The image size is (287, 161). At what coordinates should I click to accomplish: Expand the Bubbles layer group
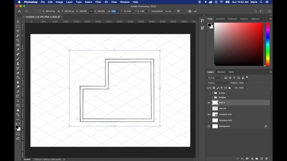click(213, 97)
